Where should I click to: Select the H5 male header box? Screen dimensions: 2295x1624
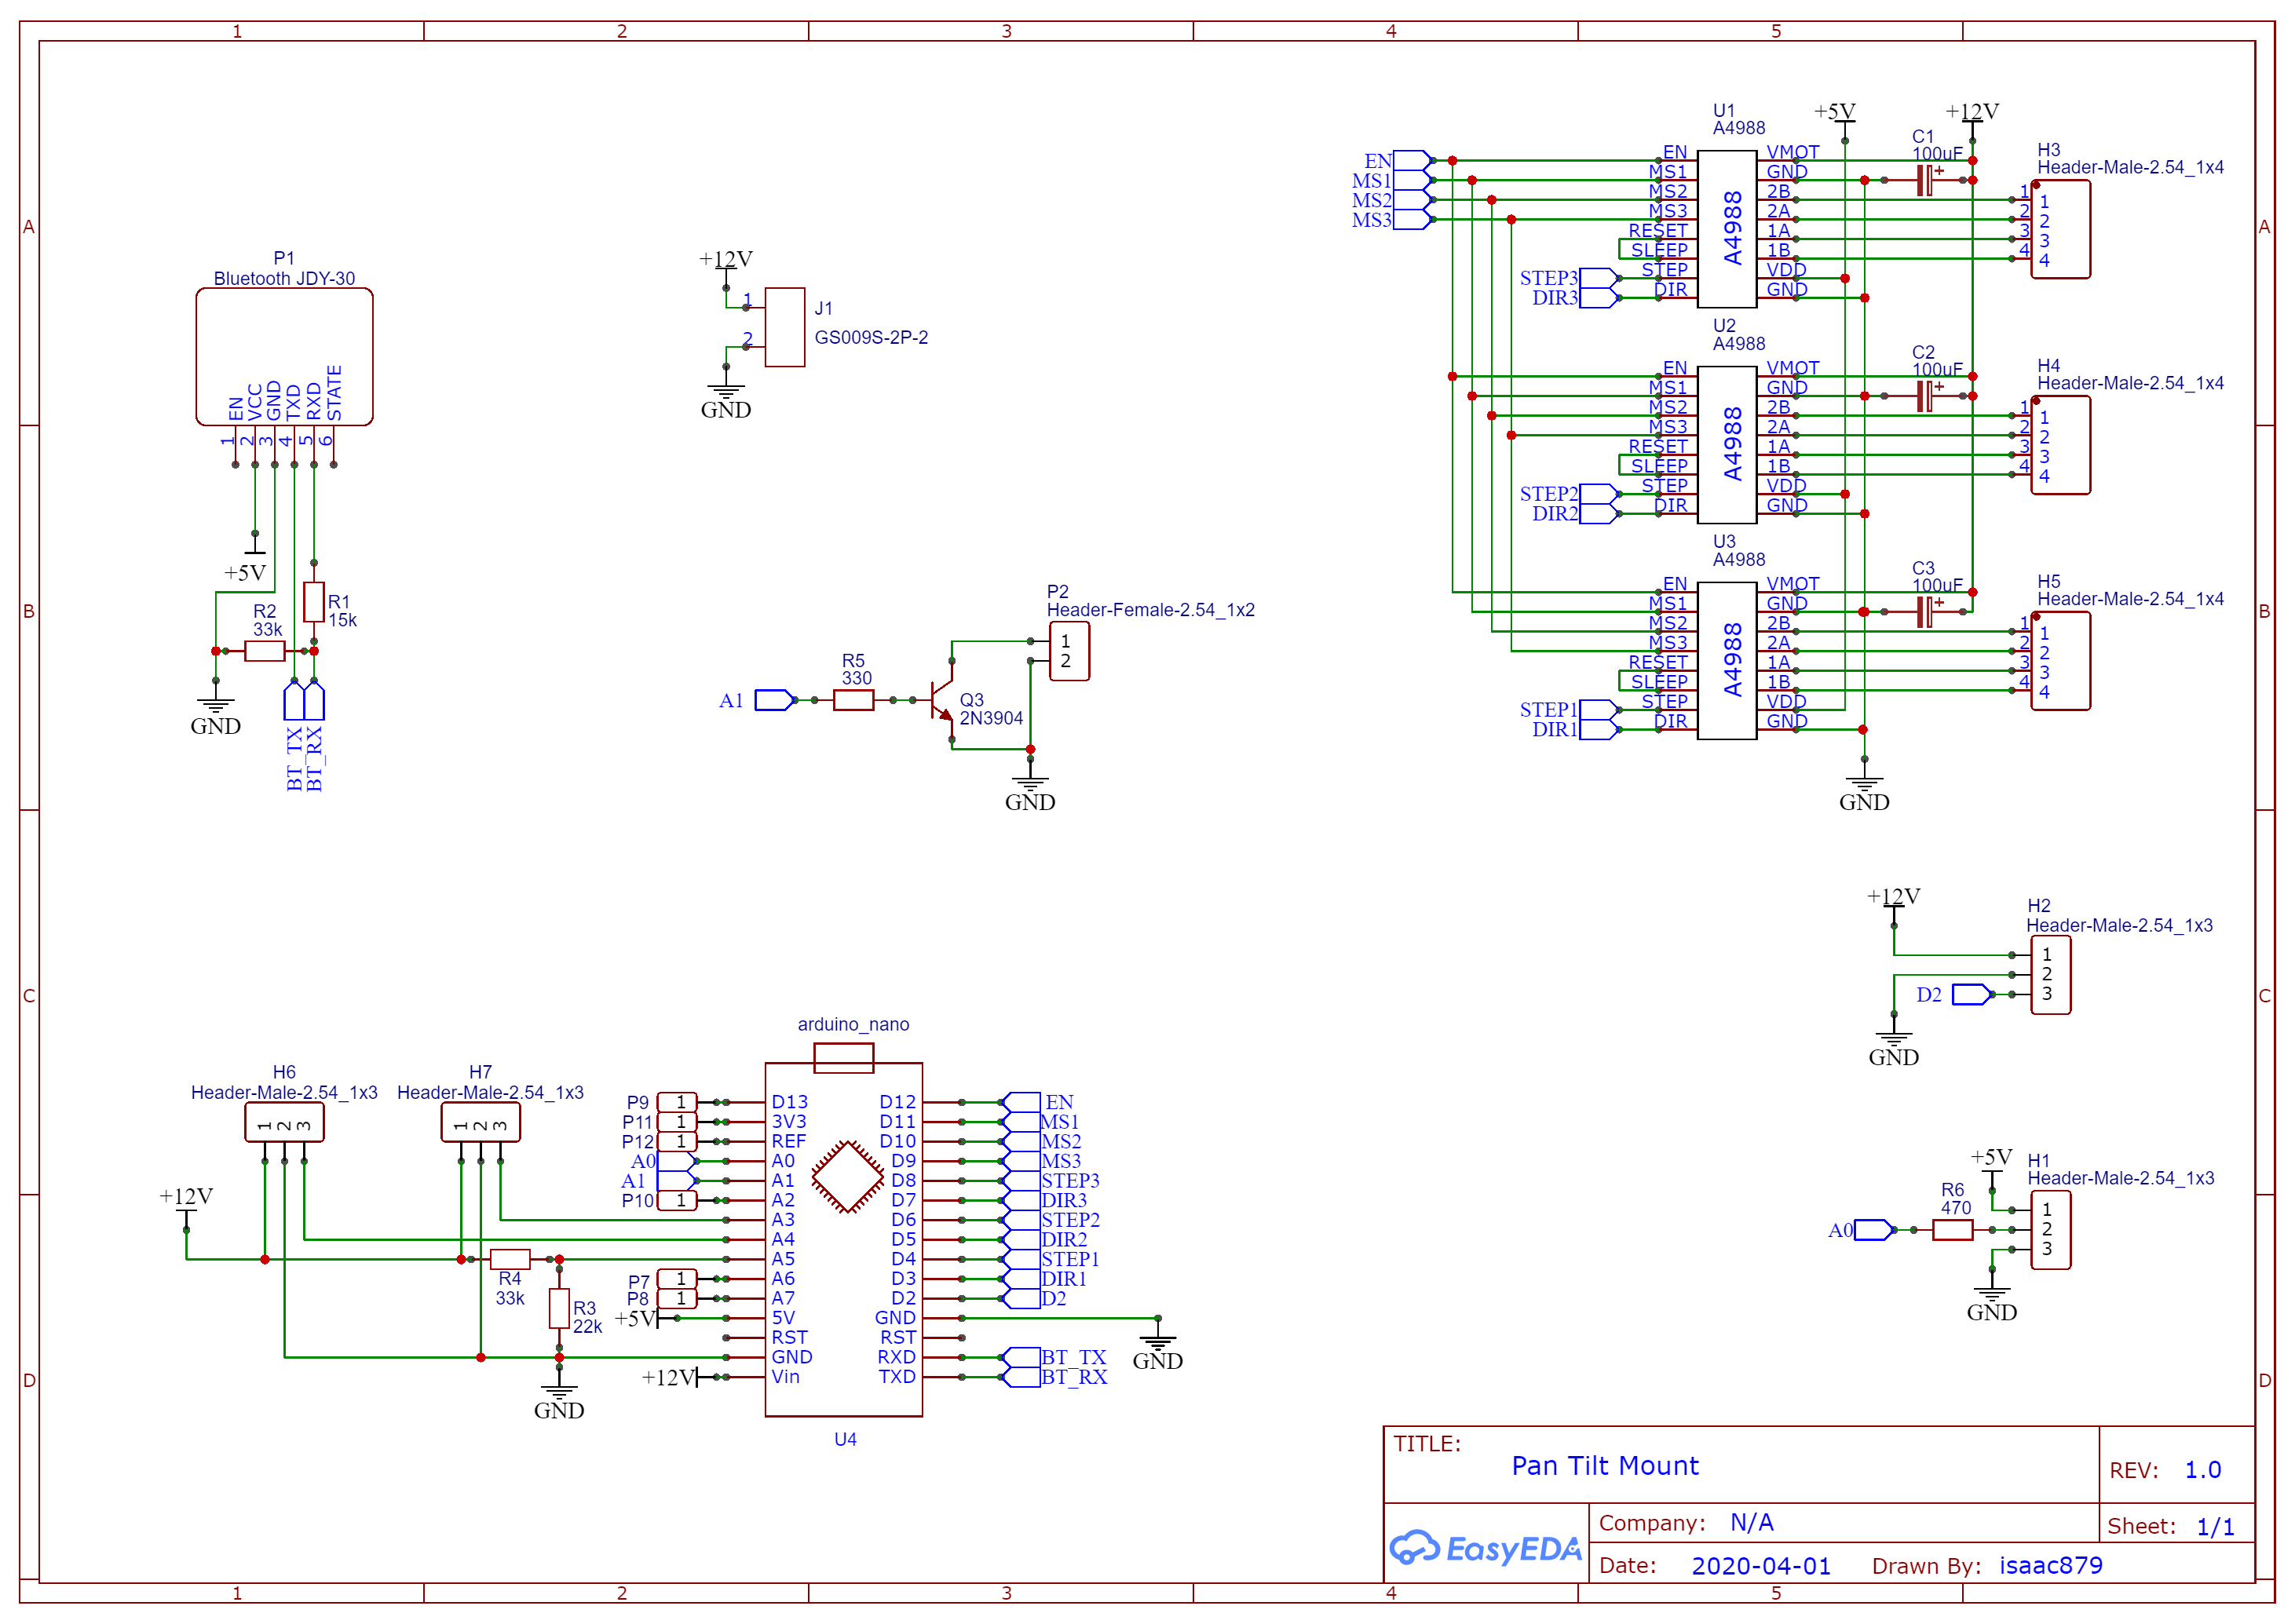tap(2060, 661)
